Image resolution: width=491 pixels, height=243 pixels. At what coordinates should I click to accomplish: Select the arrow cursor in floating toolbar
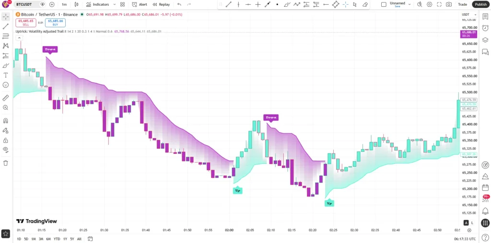coord(355,4)
